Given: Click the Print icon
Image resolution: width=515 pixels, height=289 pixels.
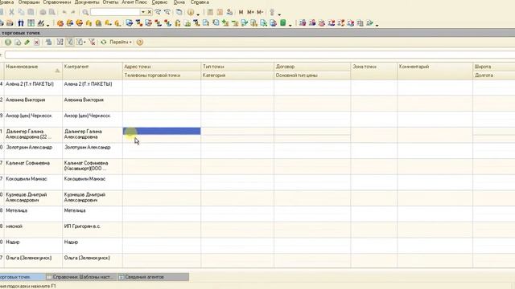Looking at the screenshot, I should 43,13.
